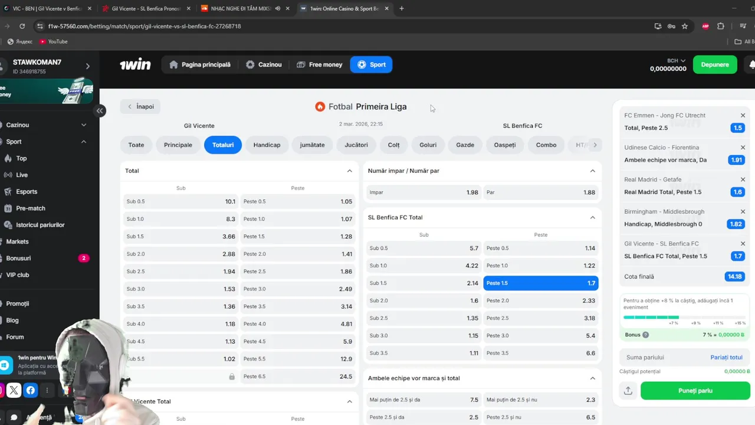Click the bonus progress bar
755x425 pixels.
point(684,318)
